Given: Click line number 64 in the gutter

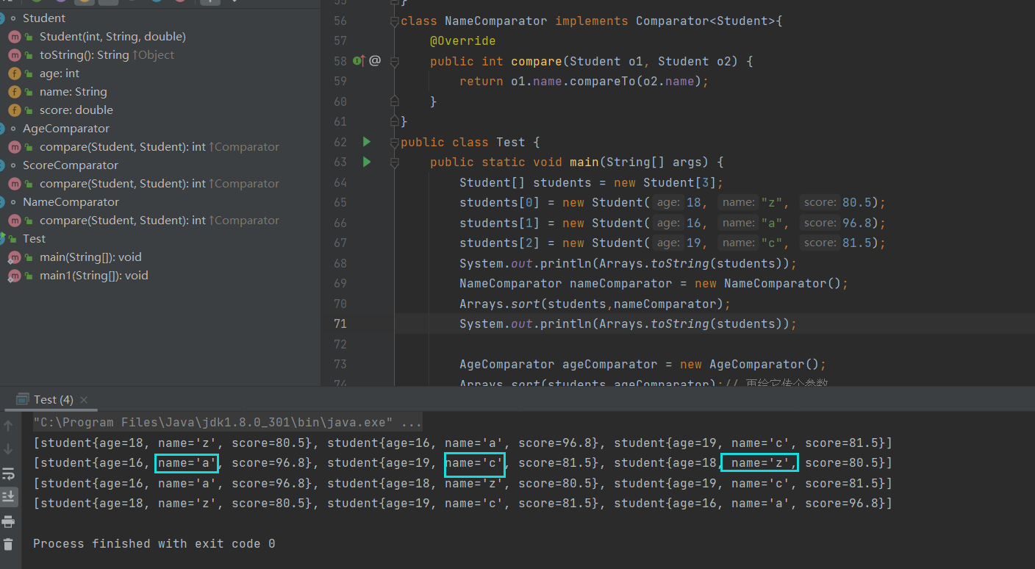Looking at the screenshot, I should point(340,182).
